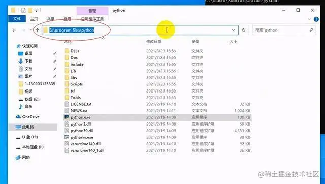Sort by 名称 column header
The image size is (325, 184).
click(x=68, y=42)
